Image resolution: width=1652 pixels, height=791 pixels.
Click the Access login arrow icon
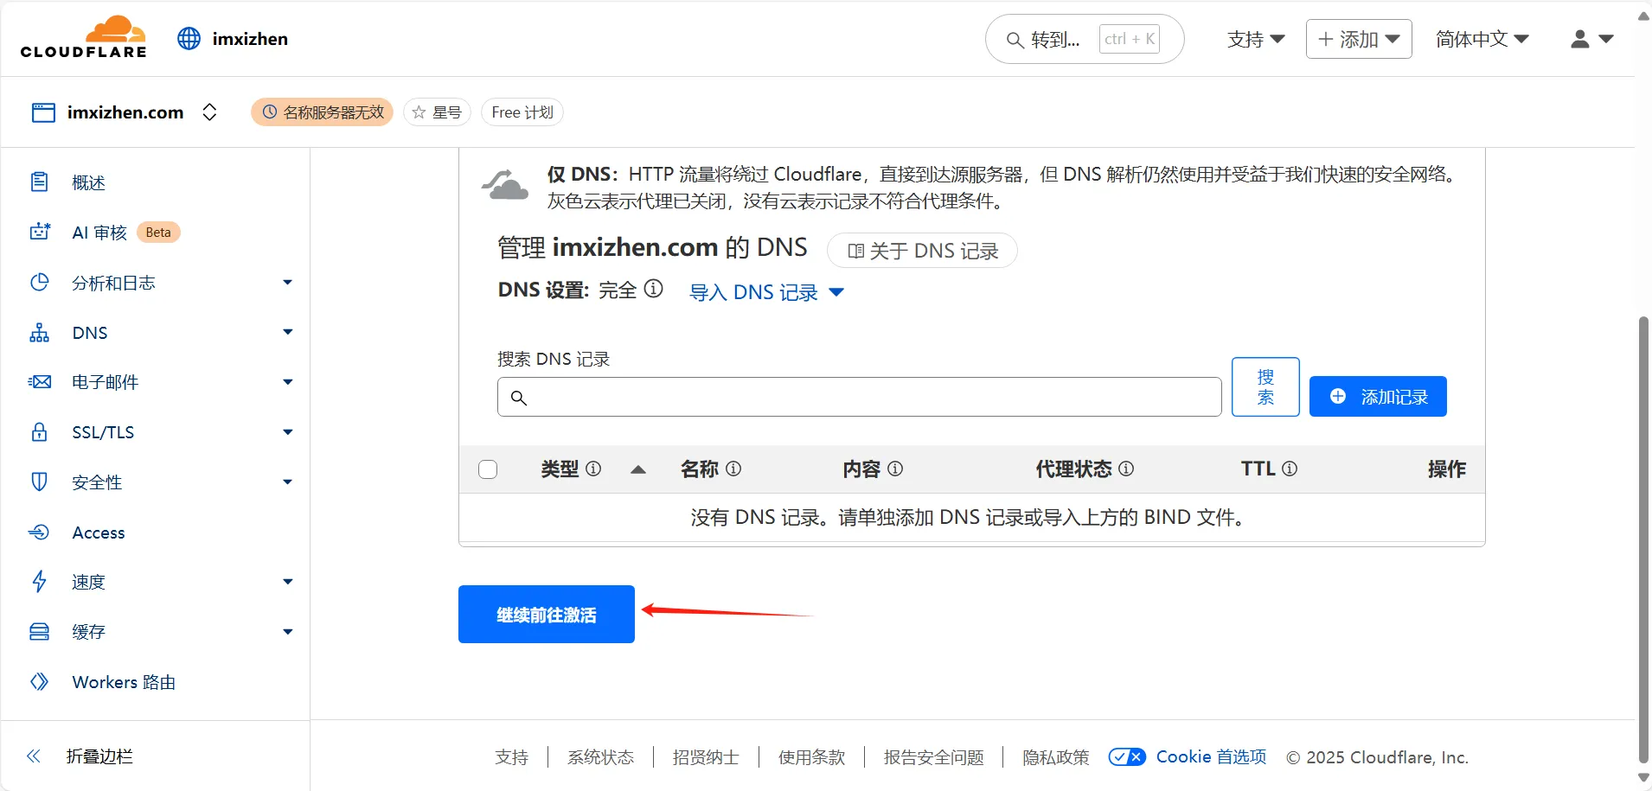(x=40, y=533)
